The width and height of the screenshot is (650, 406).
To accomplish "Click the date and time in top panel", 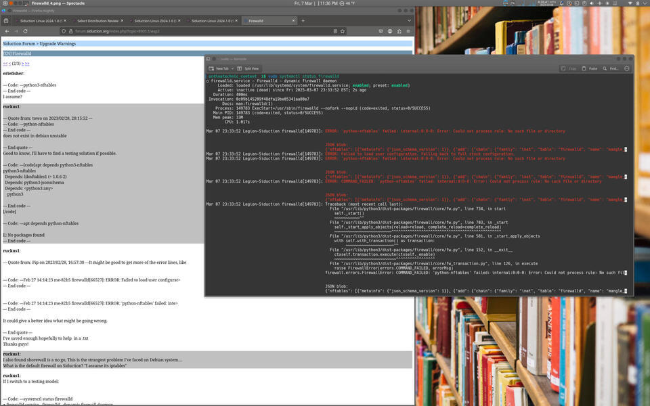I will [316, 3].
